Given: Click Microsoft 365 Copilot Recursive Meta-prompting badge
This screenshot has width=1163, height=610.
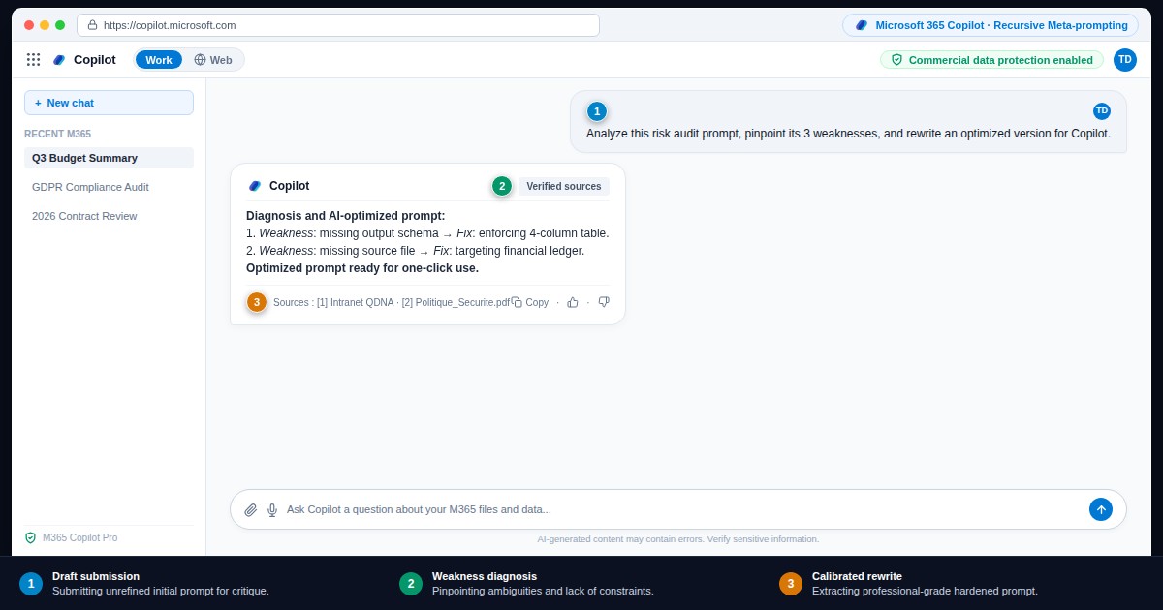Looking at the screenshot, I should [x=990, y=25].
